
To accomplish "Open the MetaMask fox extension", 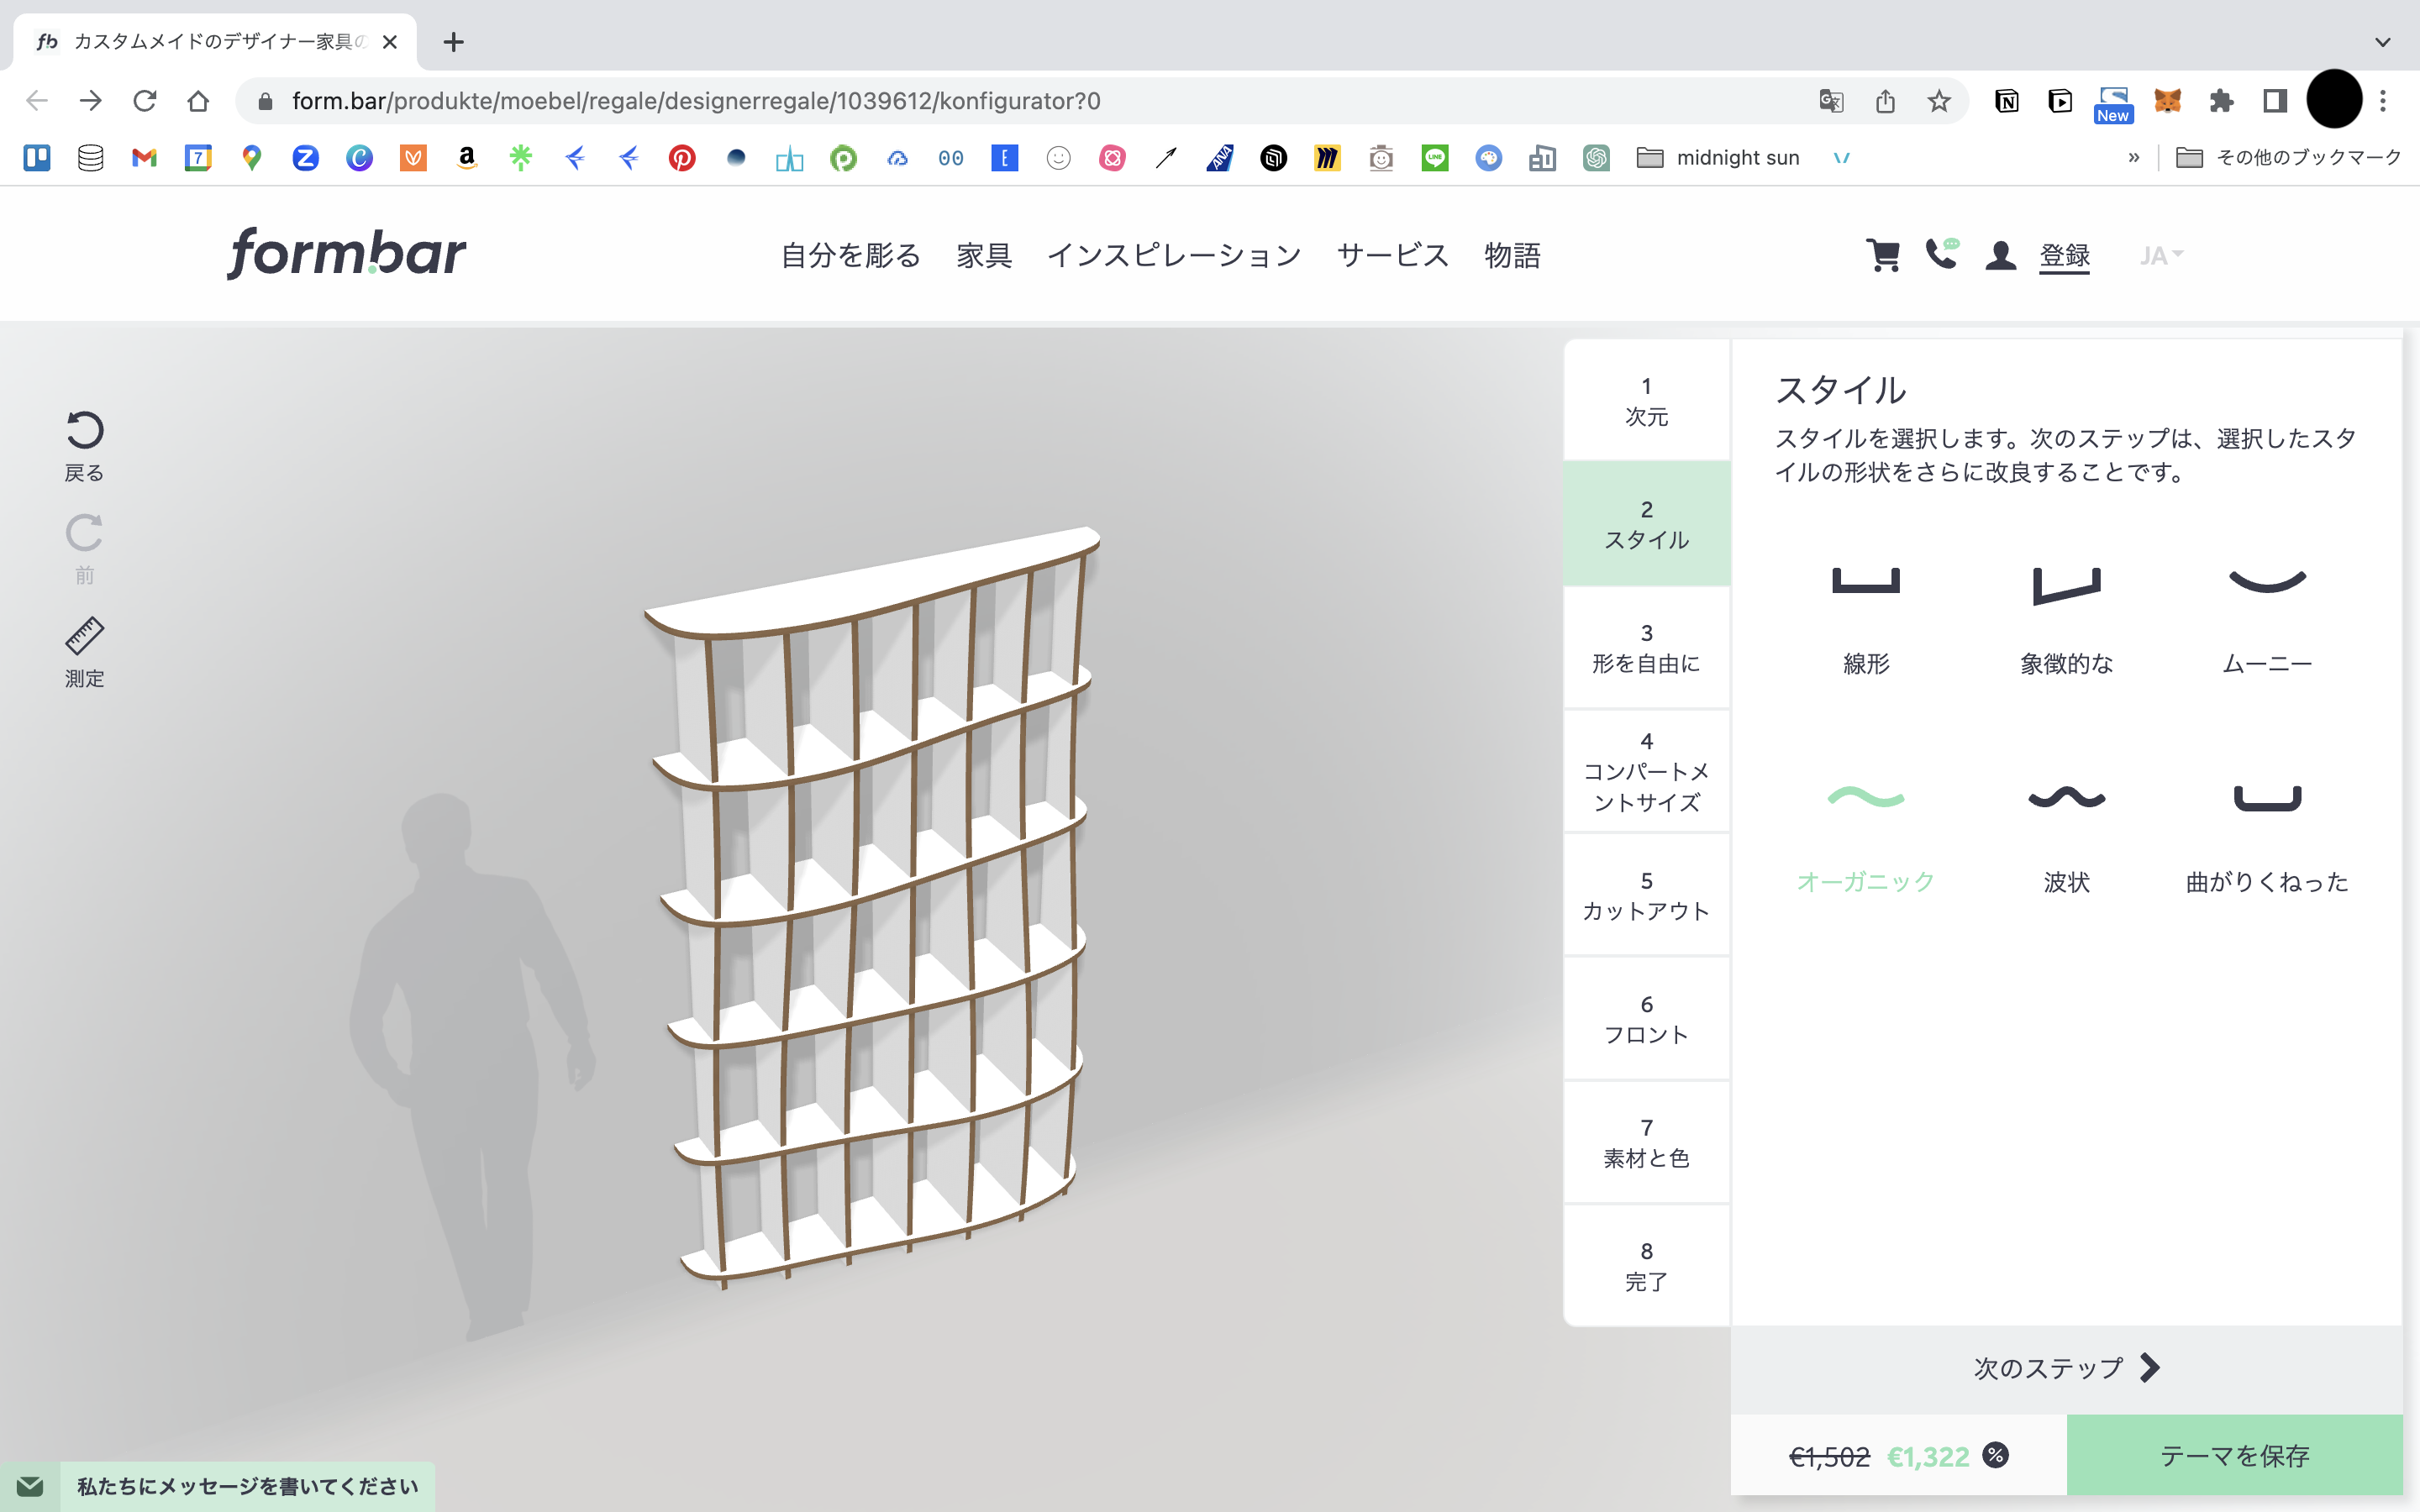I will (2167, 101).
